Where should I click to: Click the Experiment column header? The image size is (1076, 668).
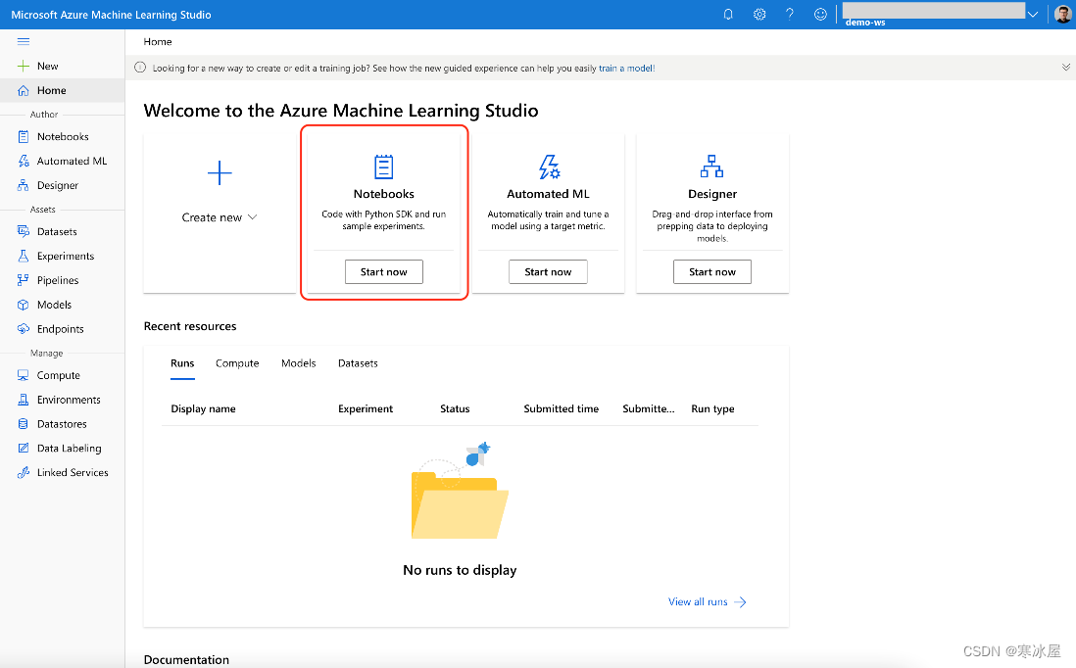click(x=366, y=408)
